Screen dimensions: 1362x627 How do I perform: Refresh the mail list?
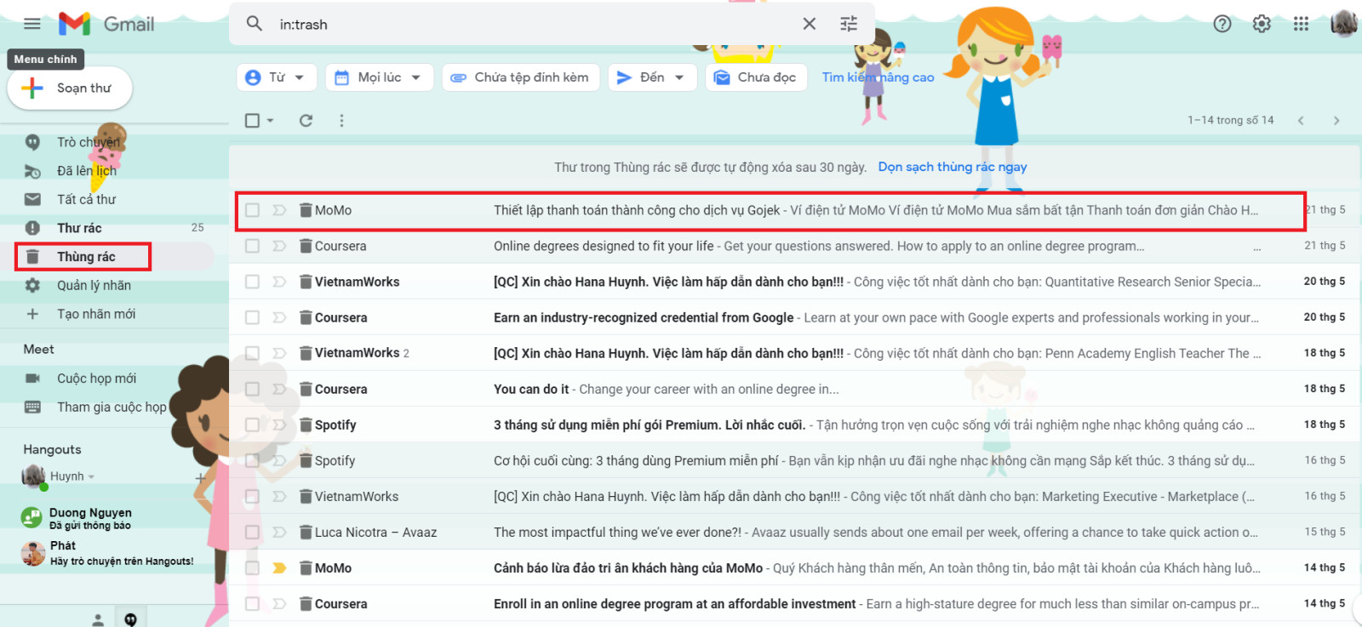coord(306,121)
